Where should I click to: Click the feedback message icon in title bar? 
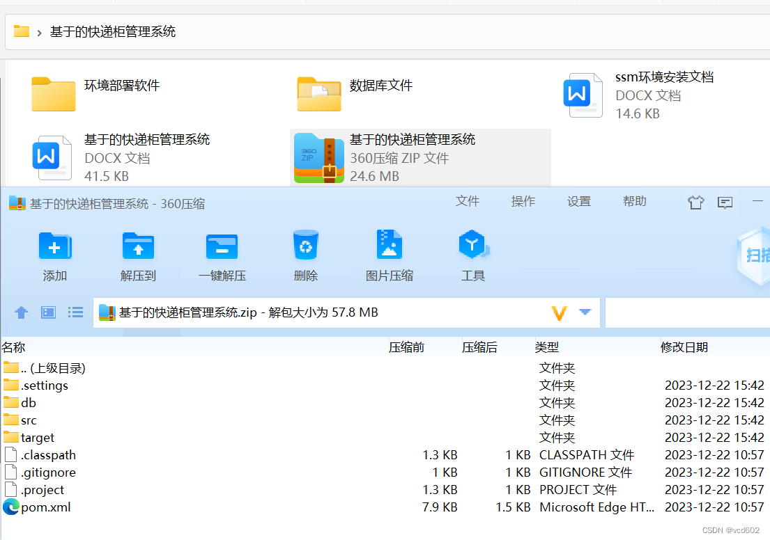click(725, 202)
